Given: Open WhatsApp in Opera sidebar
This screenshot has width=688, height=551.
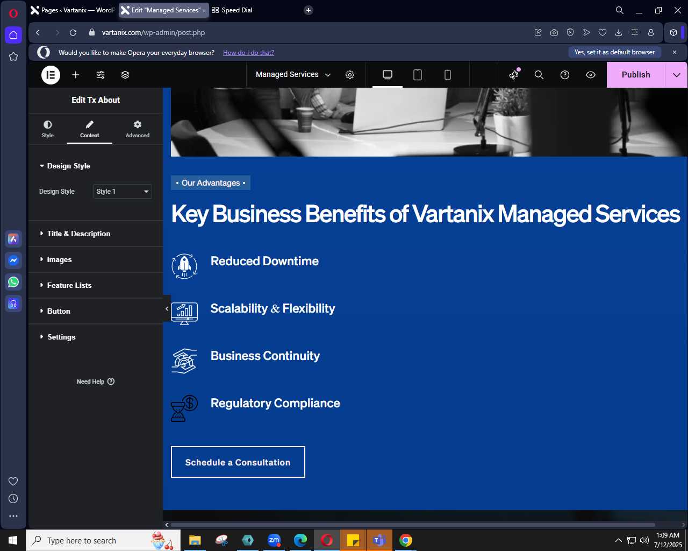Looking at the screenshot, I should (x=13, y=282).
